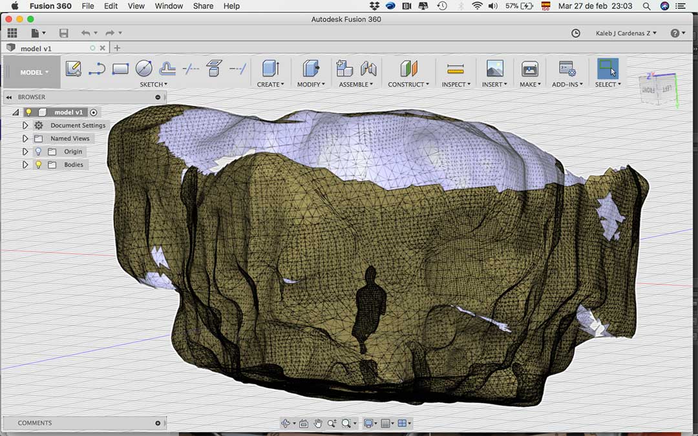698x436 pixels.
Task: Expand the Document Settings node
Action: (x=25, y=125)
